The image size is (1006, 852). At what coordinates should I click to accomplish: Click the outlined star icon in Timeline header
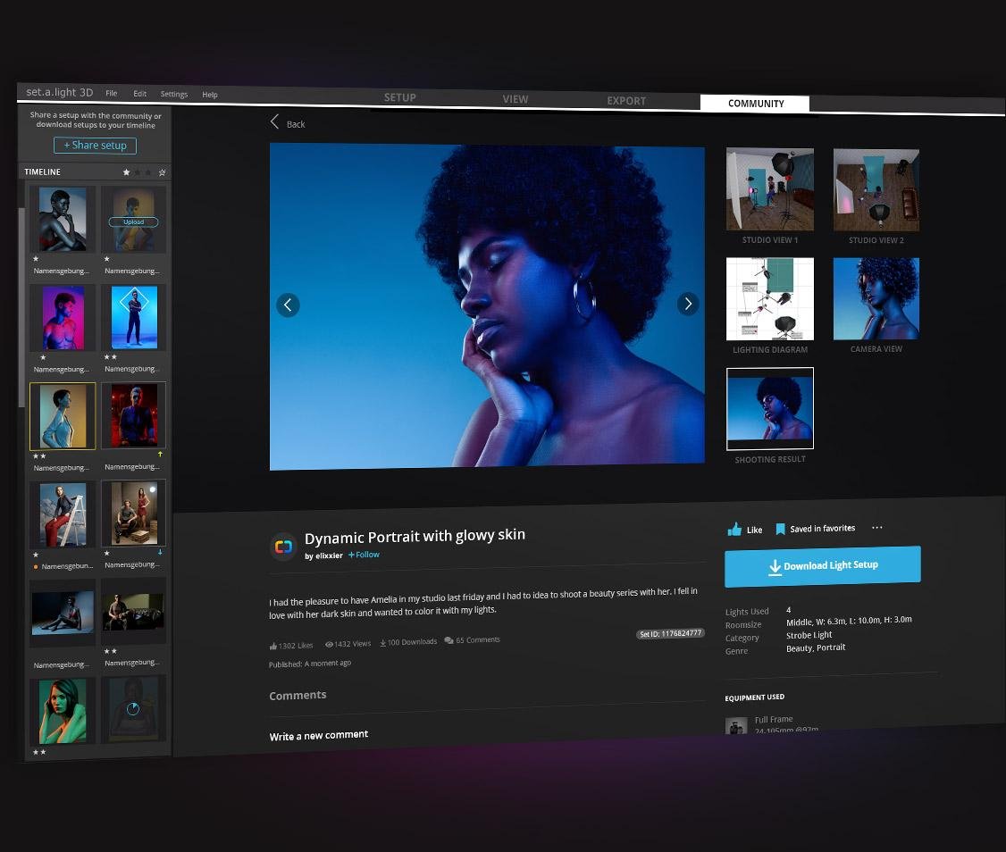pyautogui.click(x=162, y=172)
